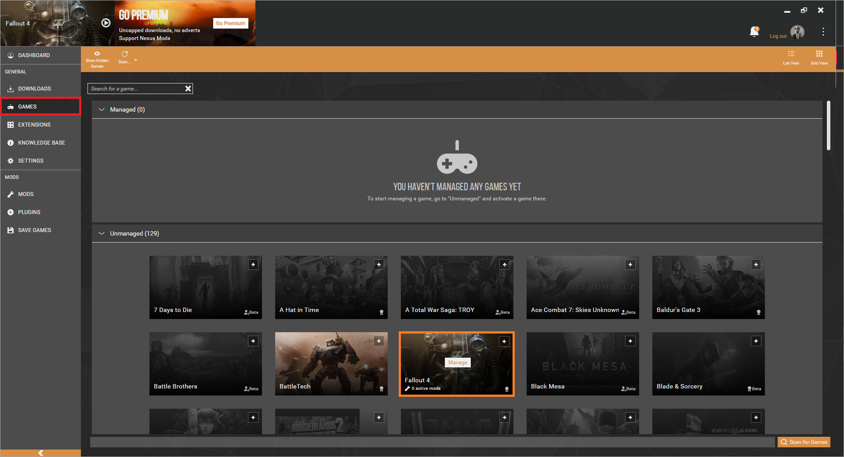Click the '0 active mods' text on Fallout 4
844x457 pixels.
pos(426,388)
